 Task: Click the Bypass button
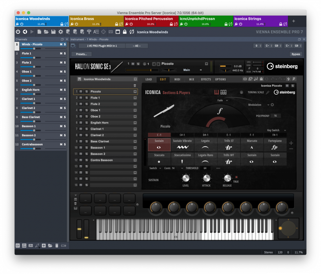coord(296,54)
